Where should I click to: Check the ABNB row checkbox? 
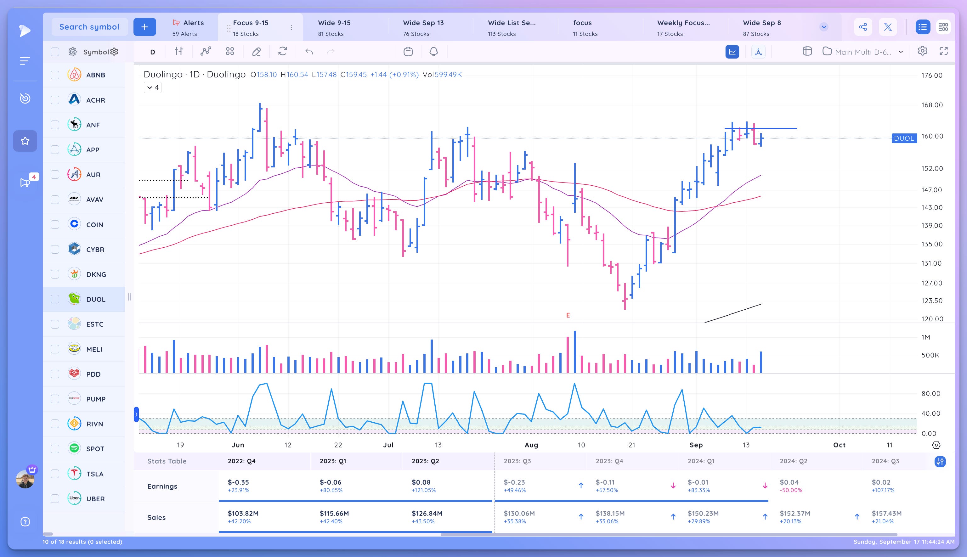55,75
